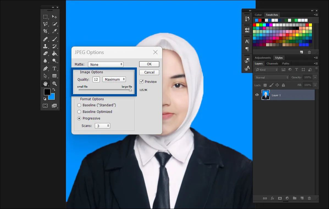Click the delete layer trash icon
The image size is (329, 209).
click(309, 198)
